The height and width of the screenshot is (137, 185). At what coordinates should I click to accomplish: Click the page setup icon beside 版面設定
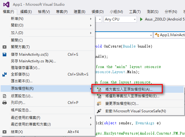(x=5, y=96)
